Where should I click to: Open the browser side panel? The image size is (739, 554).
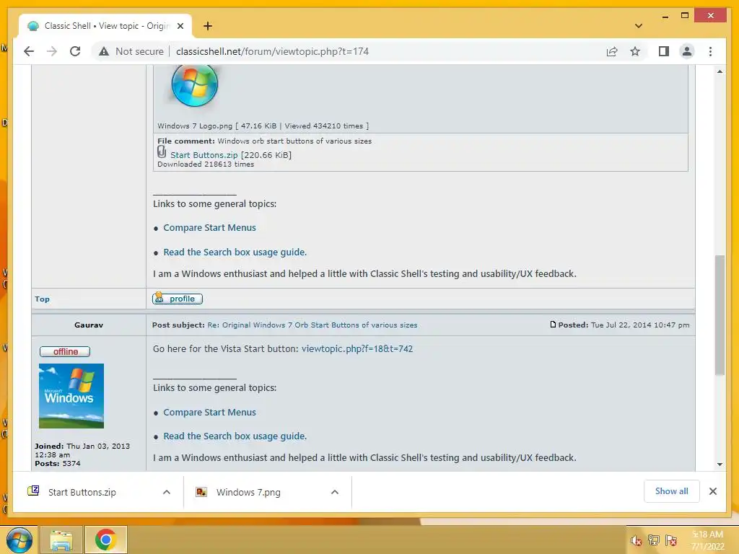coord(664,51)
